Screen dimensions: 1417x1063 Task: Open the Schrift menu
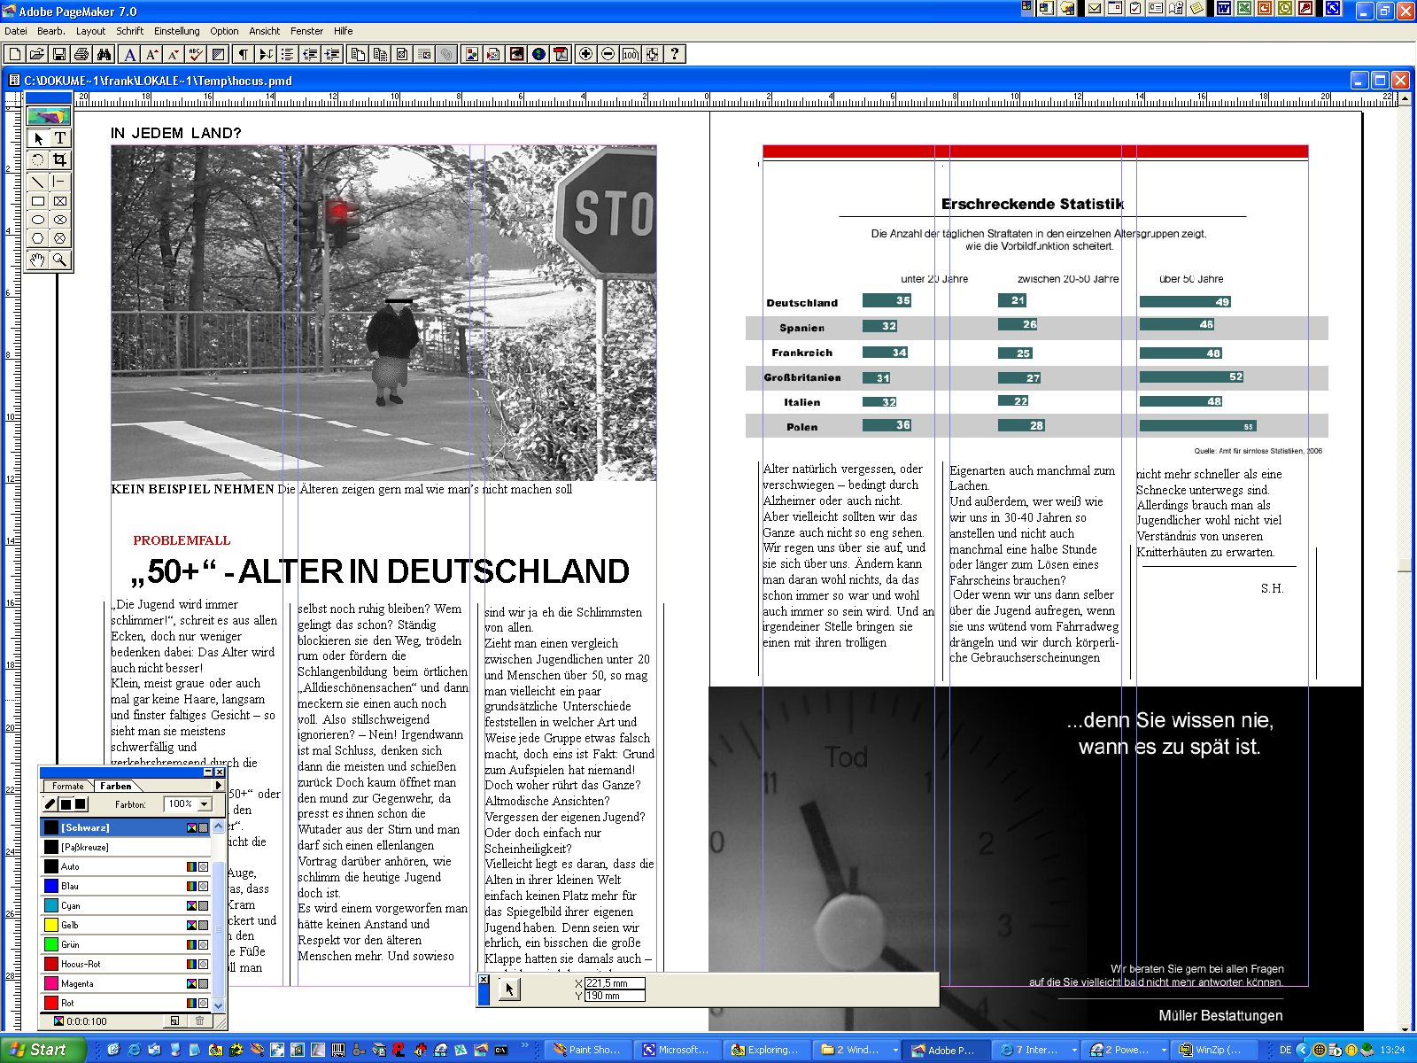click(x=130, y=31)
